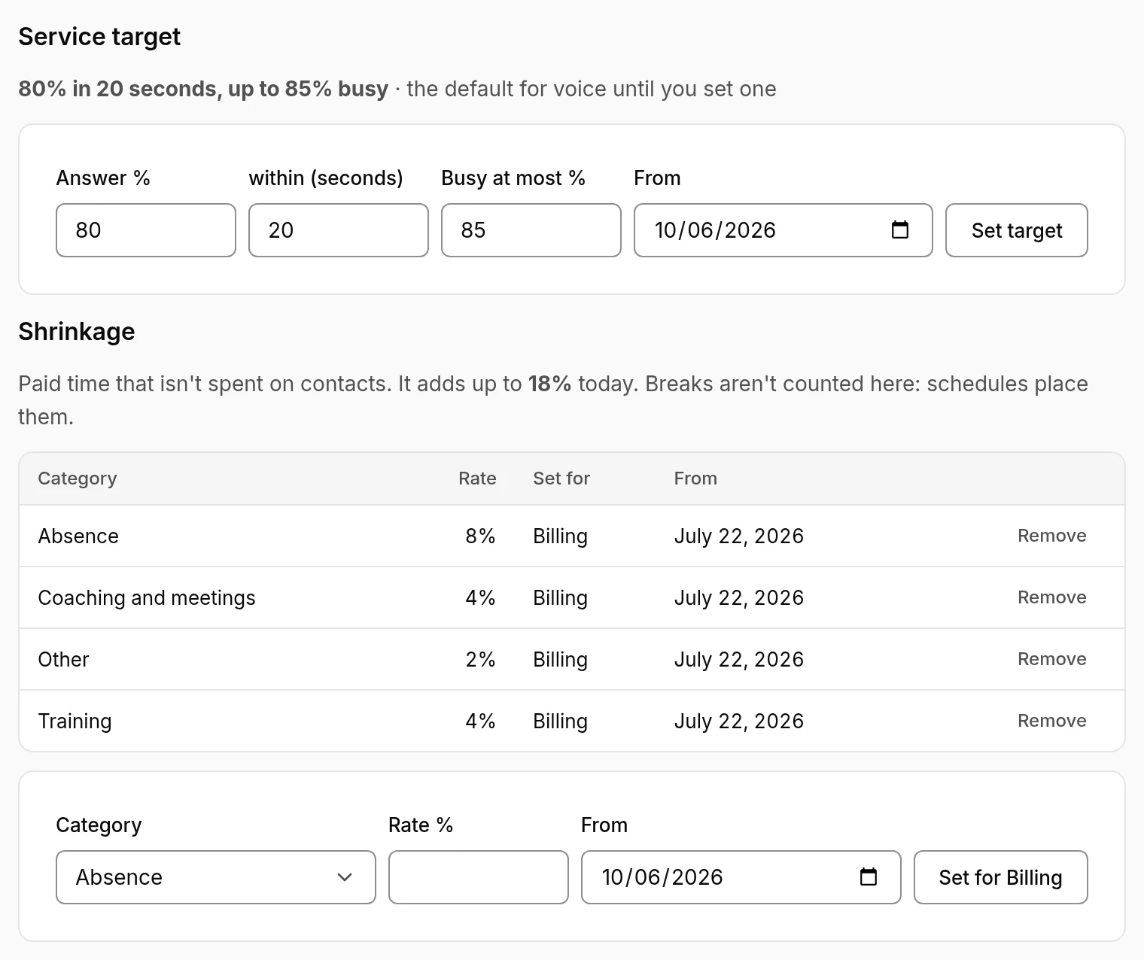1144x960 pixels.
Task: Click July 22, 2026 in the Other row
Action: (739, 659)
